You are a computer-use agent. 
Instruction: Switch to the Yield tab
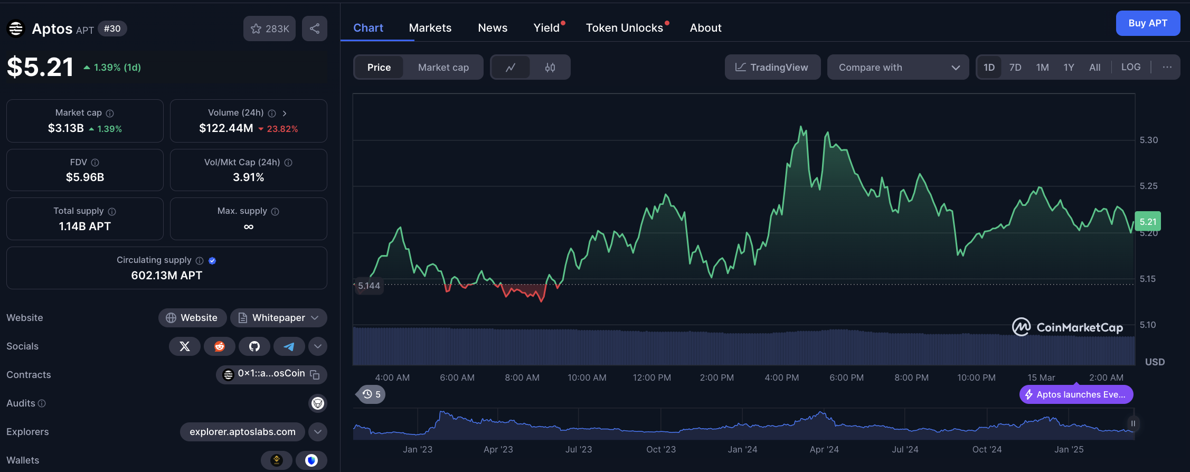point(547,28)
